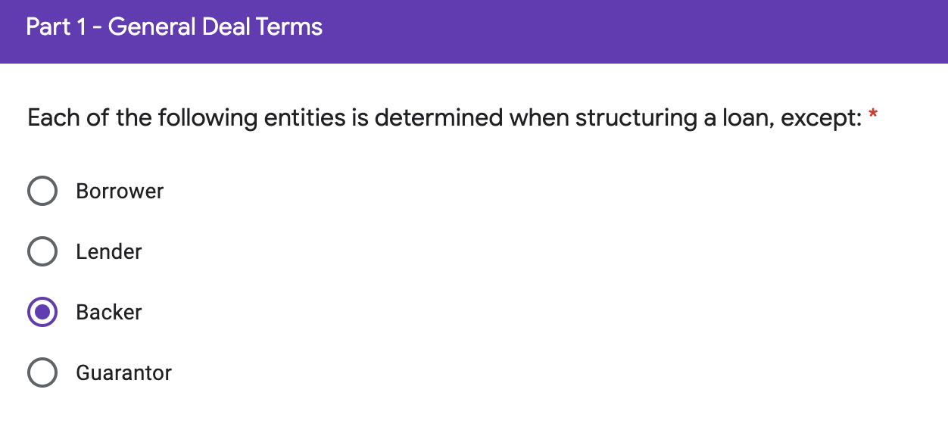948x430 pixels.
Task: Click the selected Backer radio button
Action: pyautogui.click(x=42, y=312)
